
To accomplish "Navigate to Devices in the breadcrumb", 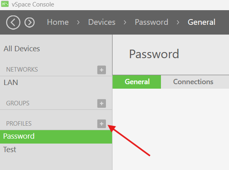I will (102, 22).
